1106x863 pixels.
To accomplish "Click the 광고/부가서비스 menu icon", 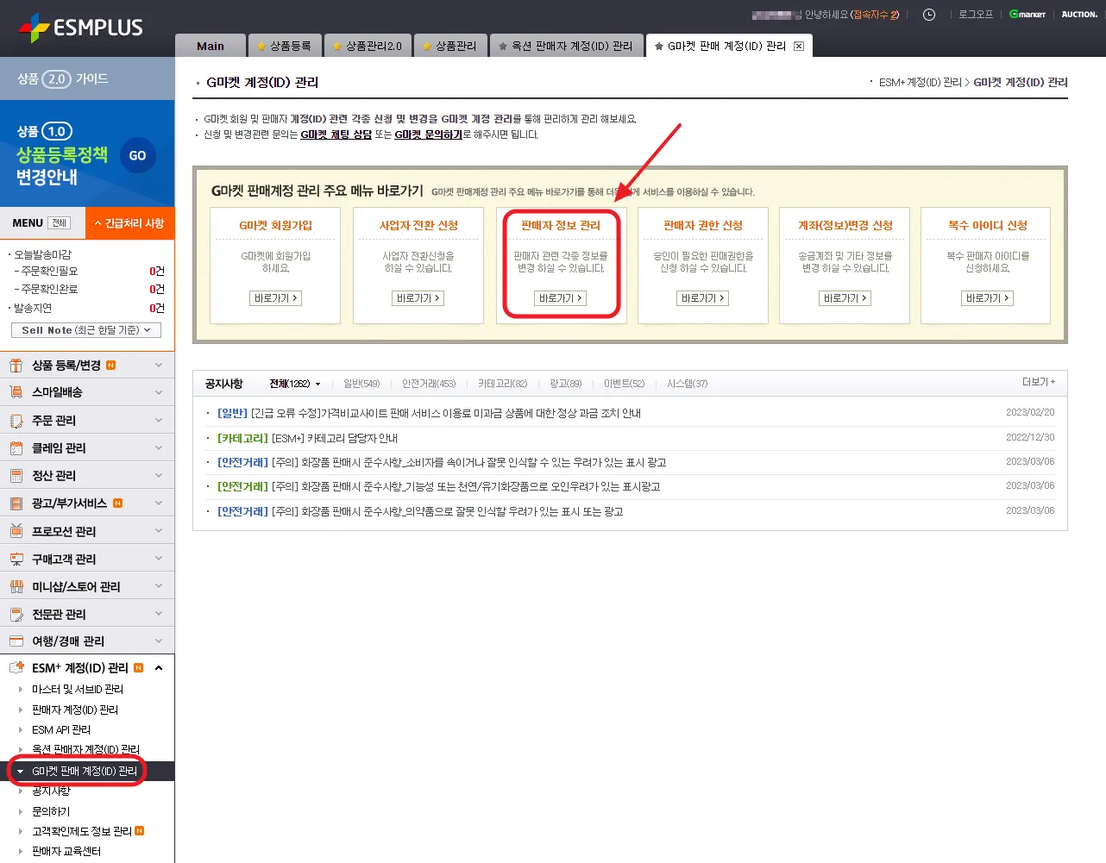I will click(16, 503).
